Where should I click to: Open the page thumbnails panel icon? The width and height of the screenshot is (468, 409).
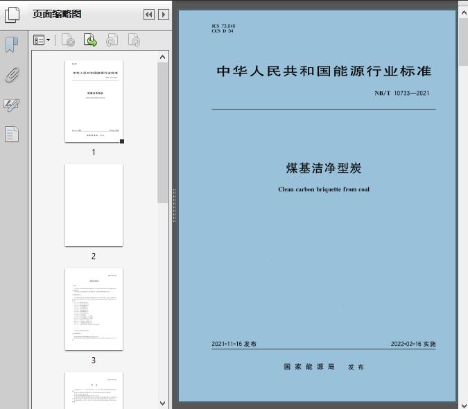[12, 15]
